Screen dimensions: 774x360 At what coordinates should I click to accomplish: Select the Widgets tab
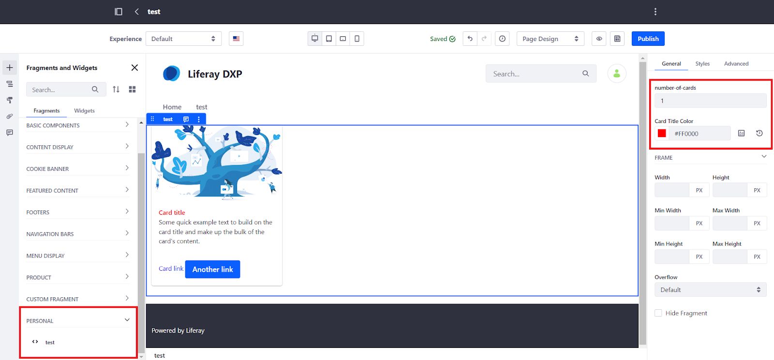click(x=84, y=111)
